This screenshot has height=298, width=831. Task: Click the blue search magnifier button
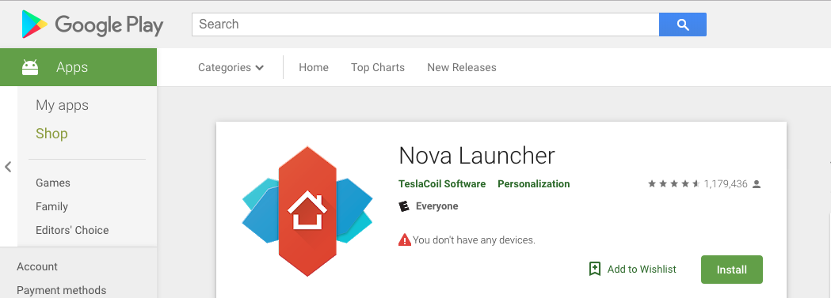click(683, 25)
